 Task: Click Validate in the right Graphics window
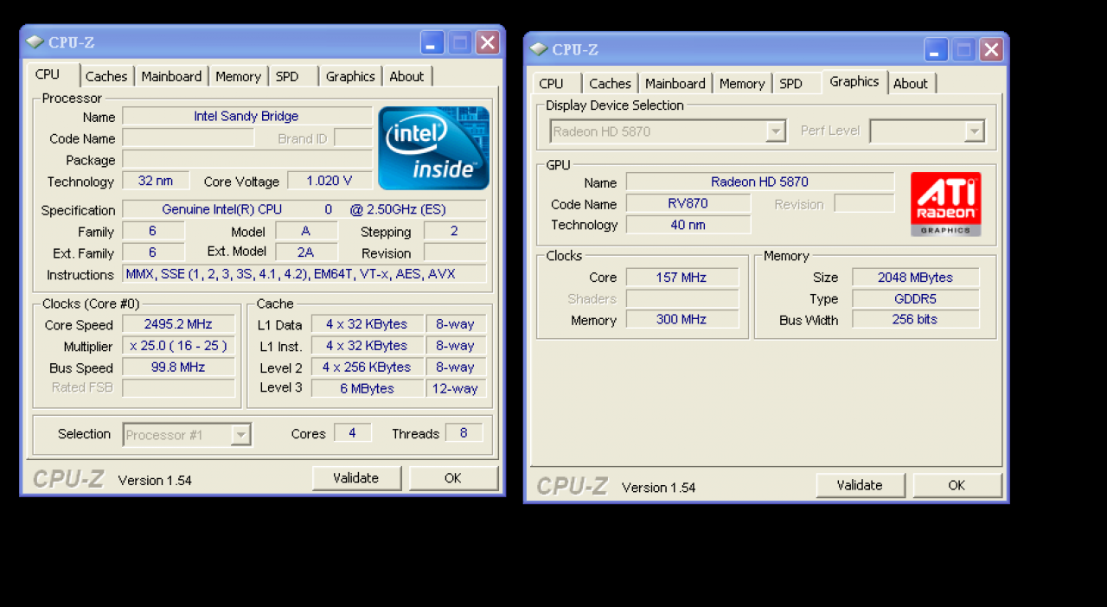pyautogui.click(x=860, y=485)
